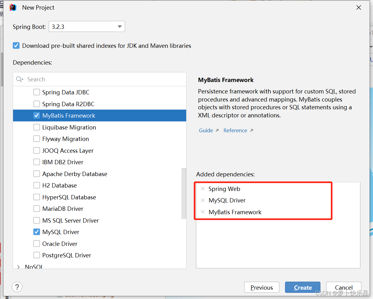
Task: Check HyperSQL Database checkbox
Action: pyautogui.click(x=37, y=197)
